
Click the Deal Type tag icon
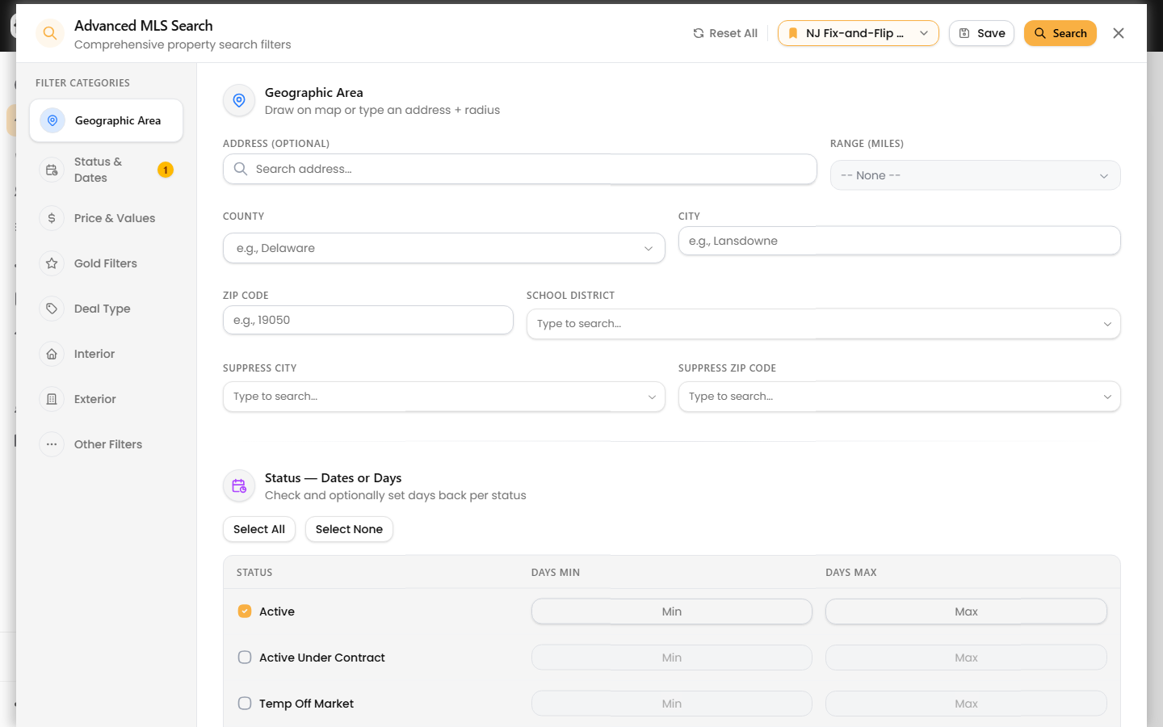point(52,309)
